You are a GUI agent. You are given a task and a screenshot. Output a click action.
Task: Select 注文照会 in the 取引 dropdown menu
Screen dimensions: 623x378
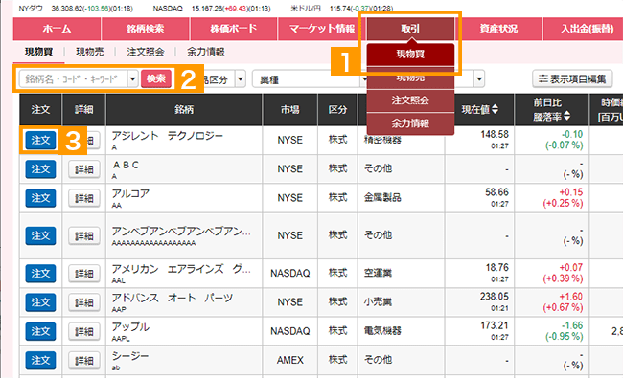tap(410, 100)
